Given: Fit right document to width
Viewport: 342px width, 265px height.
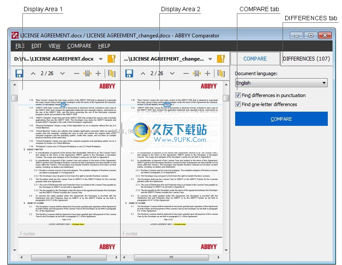Looking at the screenshot, I should 197,73.
